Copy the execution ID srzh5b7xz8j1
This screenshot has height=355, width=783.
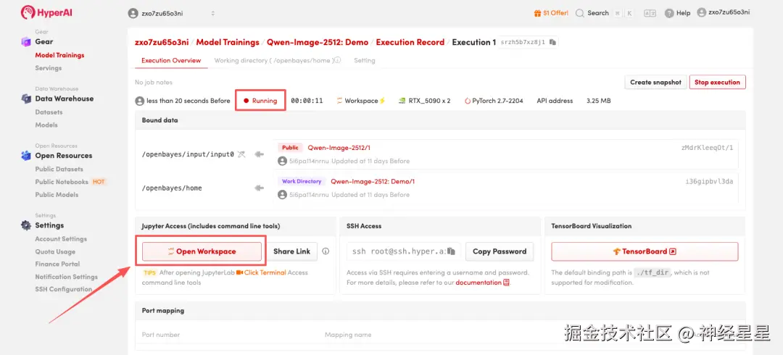click(552, 43)
